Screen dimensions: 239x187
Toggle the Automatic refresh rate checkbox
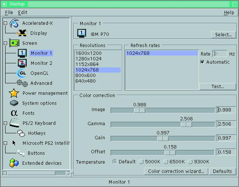click(202, 62)
